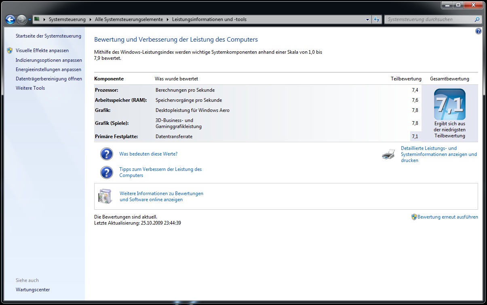Close the window

coord(473,5)
